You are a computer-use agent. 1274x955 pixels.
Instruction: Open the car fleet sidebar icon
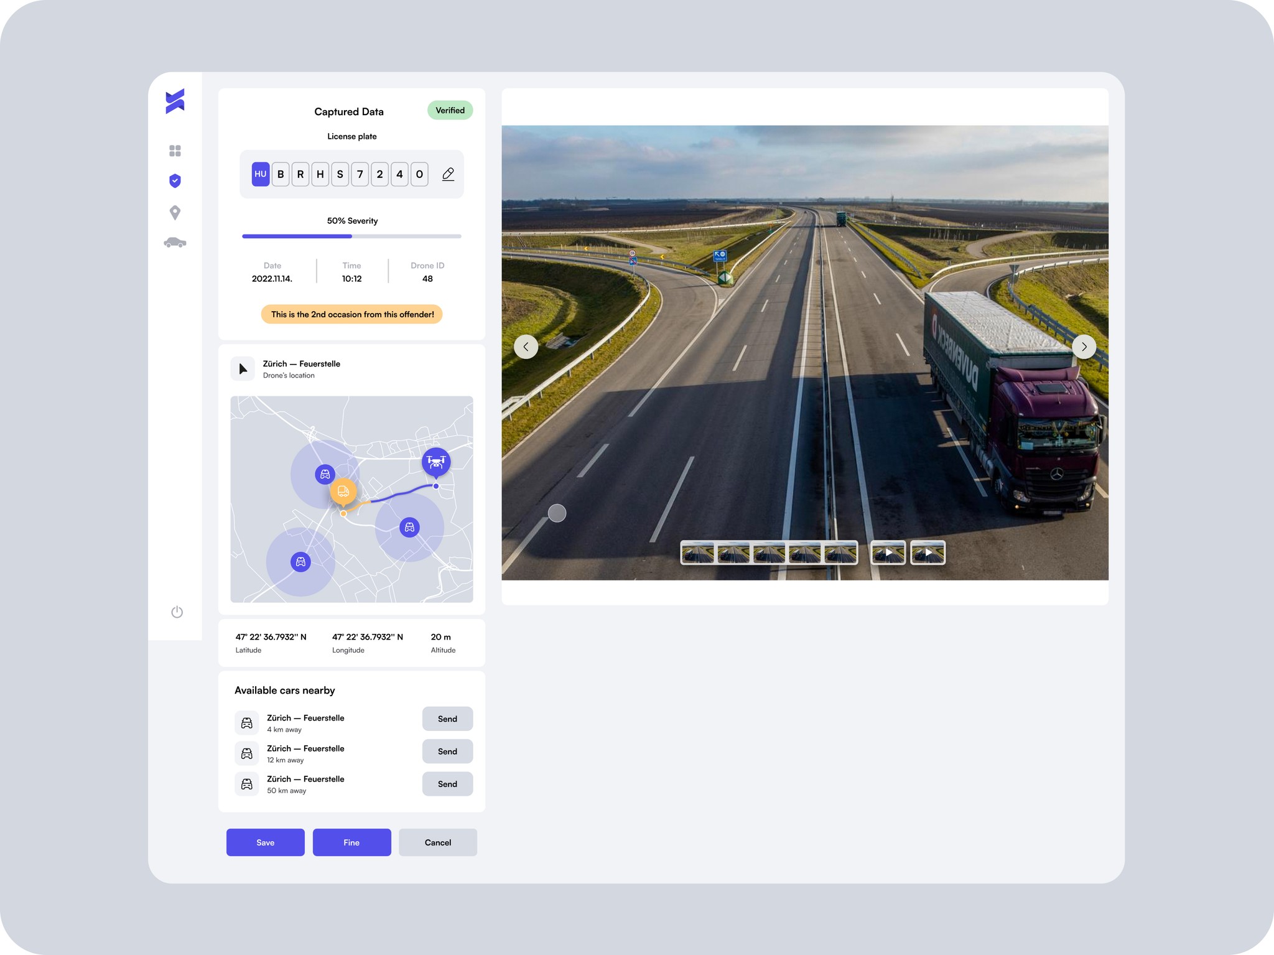point(175,243)
